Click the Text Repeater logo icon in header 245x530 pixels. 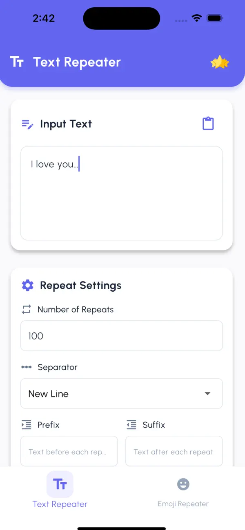17,62
